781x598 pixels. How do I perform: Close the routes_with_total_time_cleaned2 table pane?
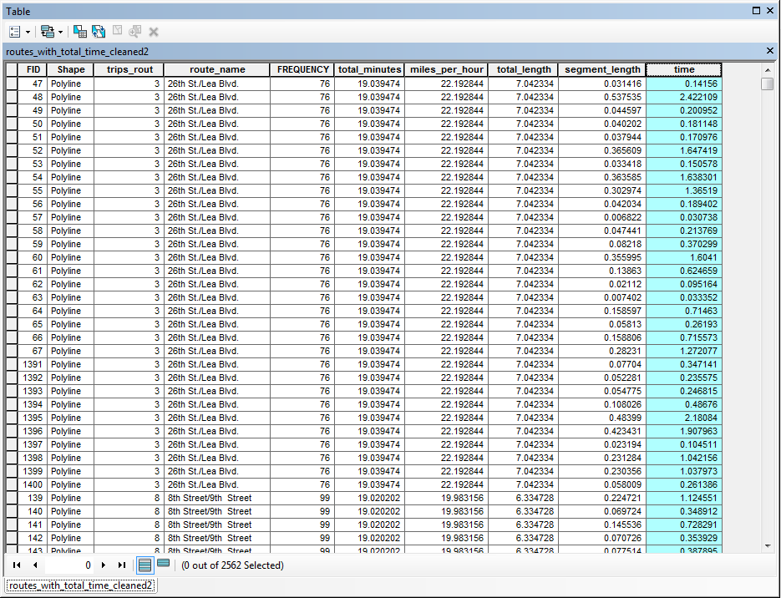pos(770,51)
